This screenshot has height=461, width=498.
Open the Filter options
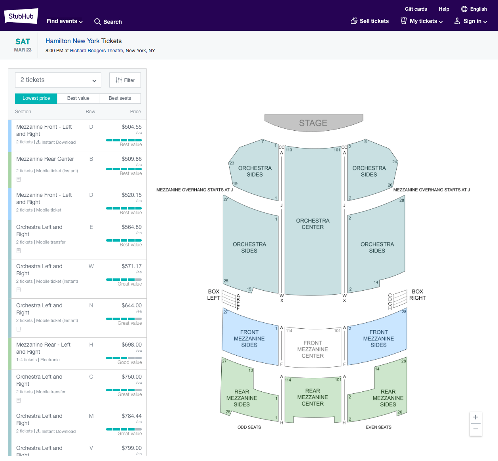125,80
